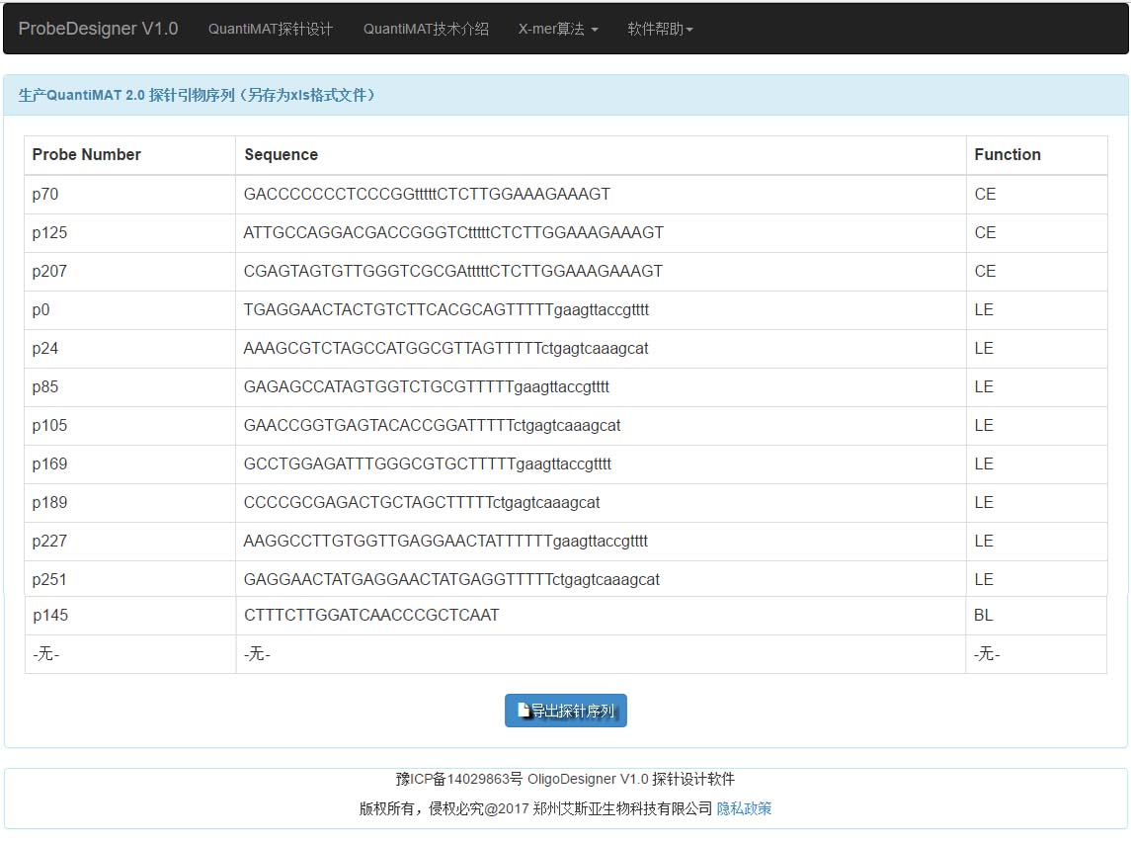Click the sequence CTTTCTTGGATCAACCCGCTCAAT
This screenshot has width=1131, height=841.
(371, 615)
